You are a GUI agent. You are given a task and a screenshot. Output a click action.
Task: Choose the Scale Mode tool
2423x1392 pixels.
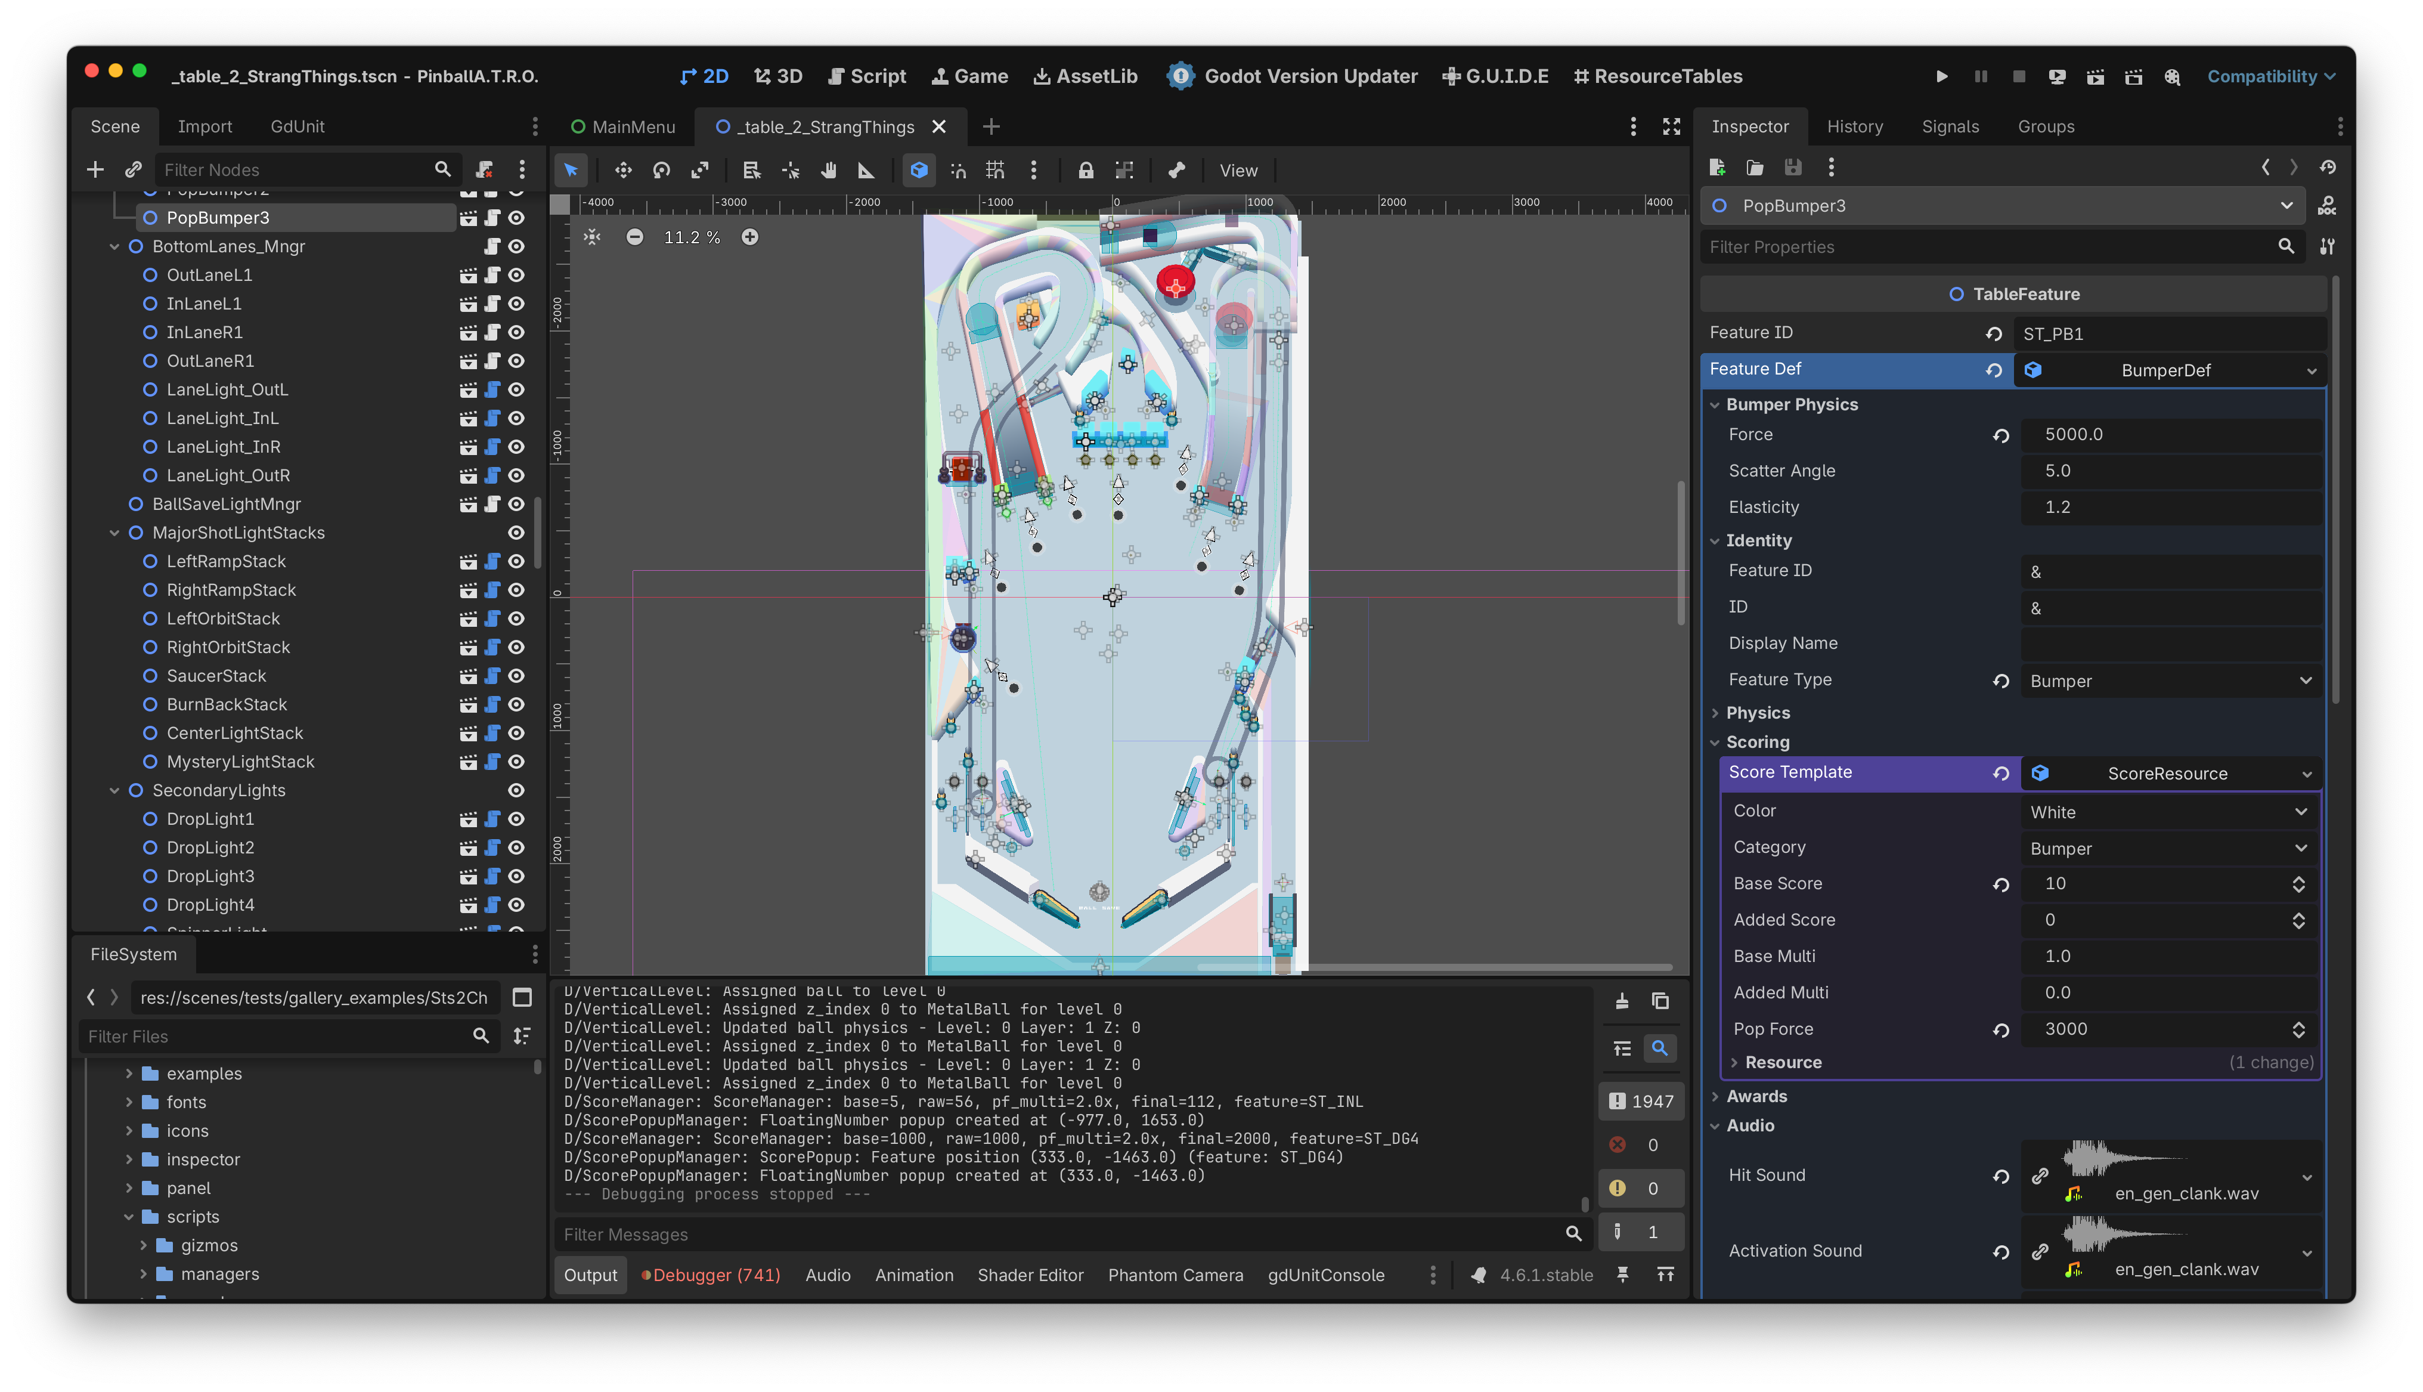click(x=699, y=170)
